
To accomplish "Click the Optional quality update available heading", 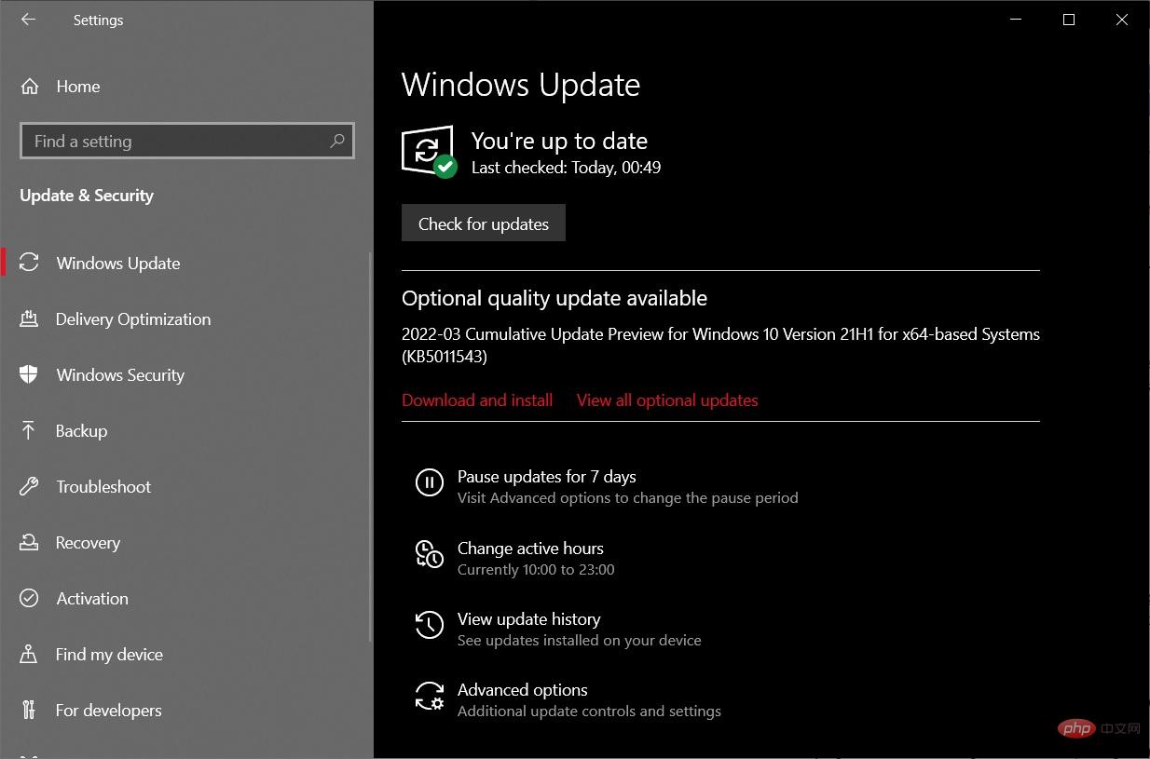I will point(554,298).
